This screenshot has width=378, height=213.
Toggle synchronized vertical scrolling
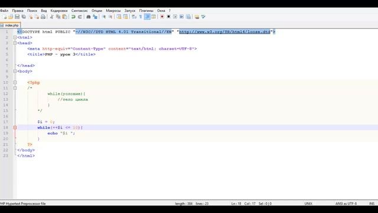pos(119,17)
